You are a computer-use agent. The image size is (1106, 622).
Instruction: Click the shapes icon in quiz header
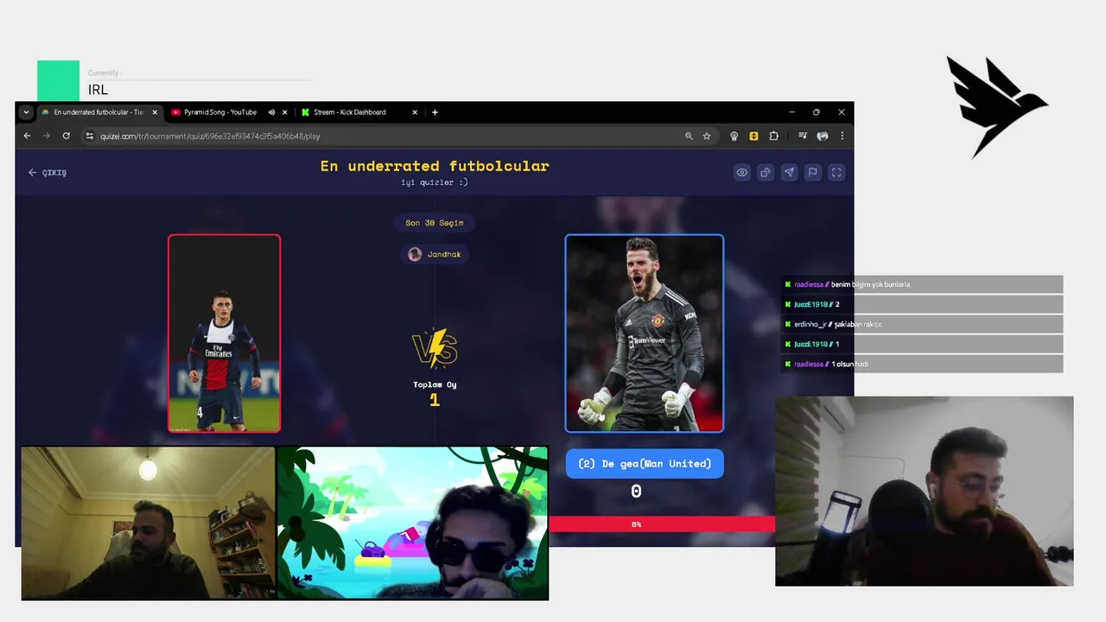pyautogui.click(x=766, y=173)
